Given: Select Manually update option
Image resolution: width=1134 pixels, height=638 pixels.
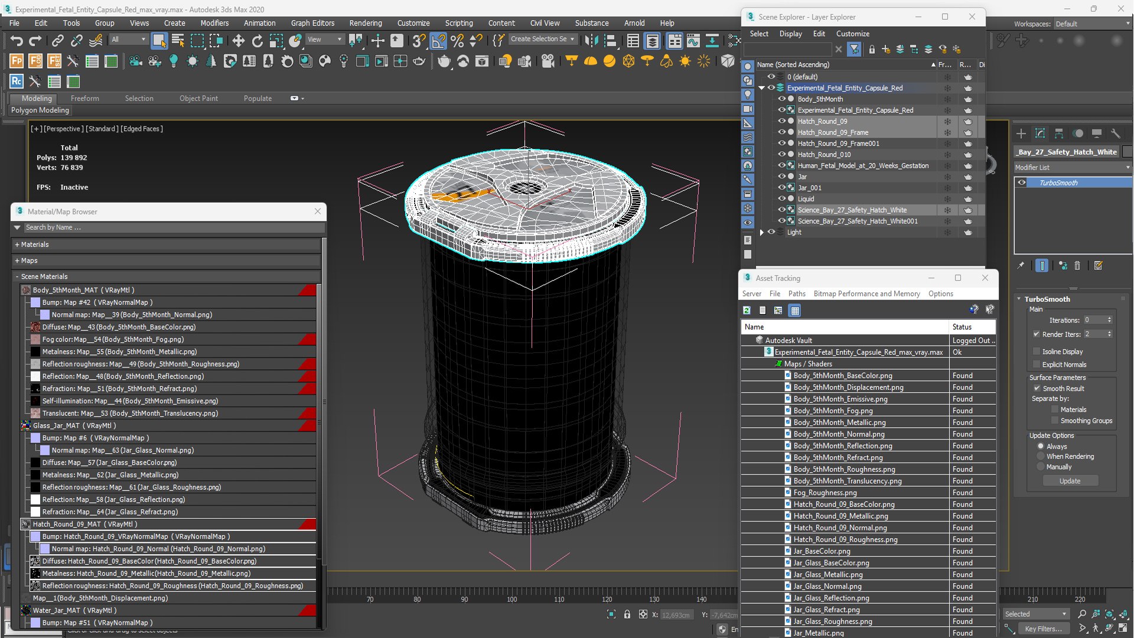Looking at the screenshot, I should (1041, 467).
